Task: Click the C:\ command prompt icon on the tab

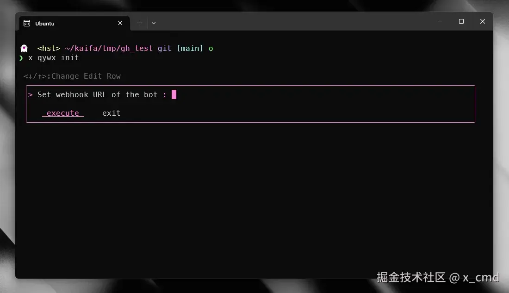Action: pyautogui.click(x=26, y=23)
